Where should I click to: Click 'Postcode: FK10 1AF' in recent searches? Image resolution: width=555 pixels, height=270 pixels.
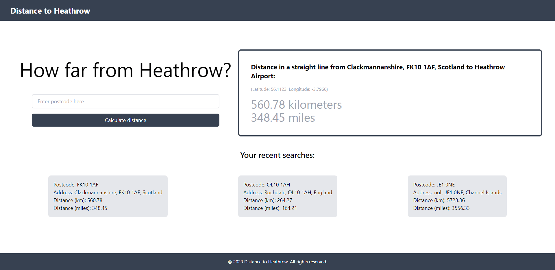click(76, 185)
